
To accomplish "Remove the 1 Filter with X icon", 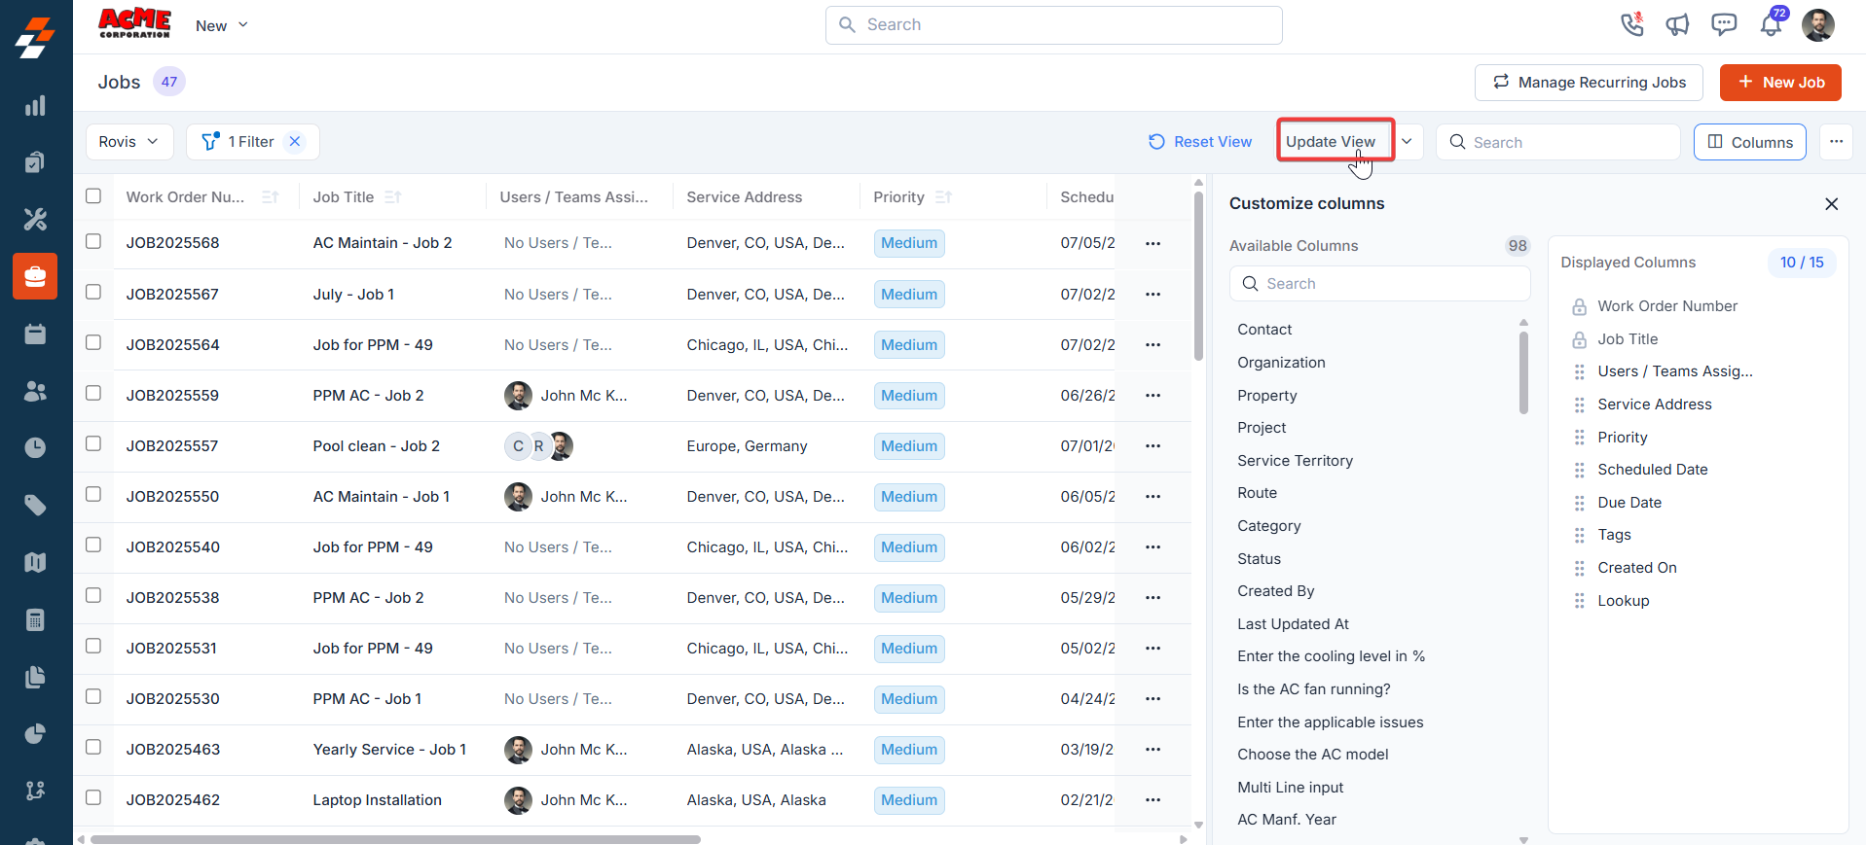I will pyautogui.click(x=295, y=142).
